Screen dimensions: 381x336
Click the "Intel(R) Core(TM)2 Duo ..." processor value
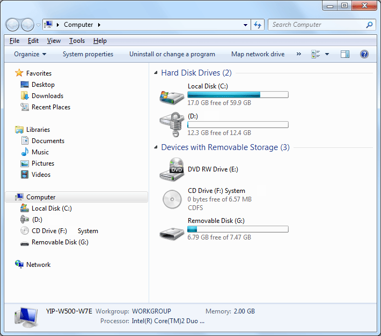click(168, 321)
